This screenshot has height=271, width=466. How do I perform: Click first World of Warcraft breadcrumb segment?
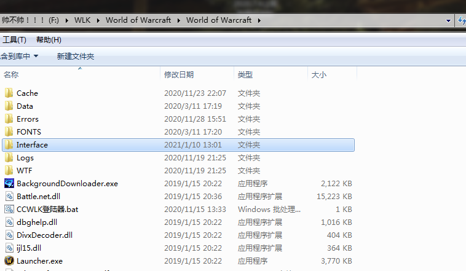pyautogui.click(x=138, y=20)
